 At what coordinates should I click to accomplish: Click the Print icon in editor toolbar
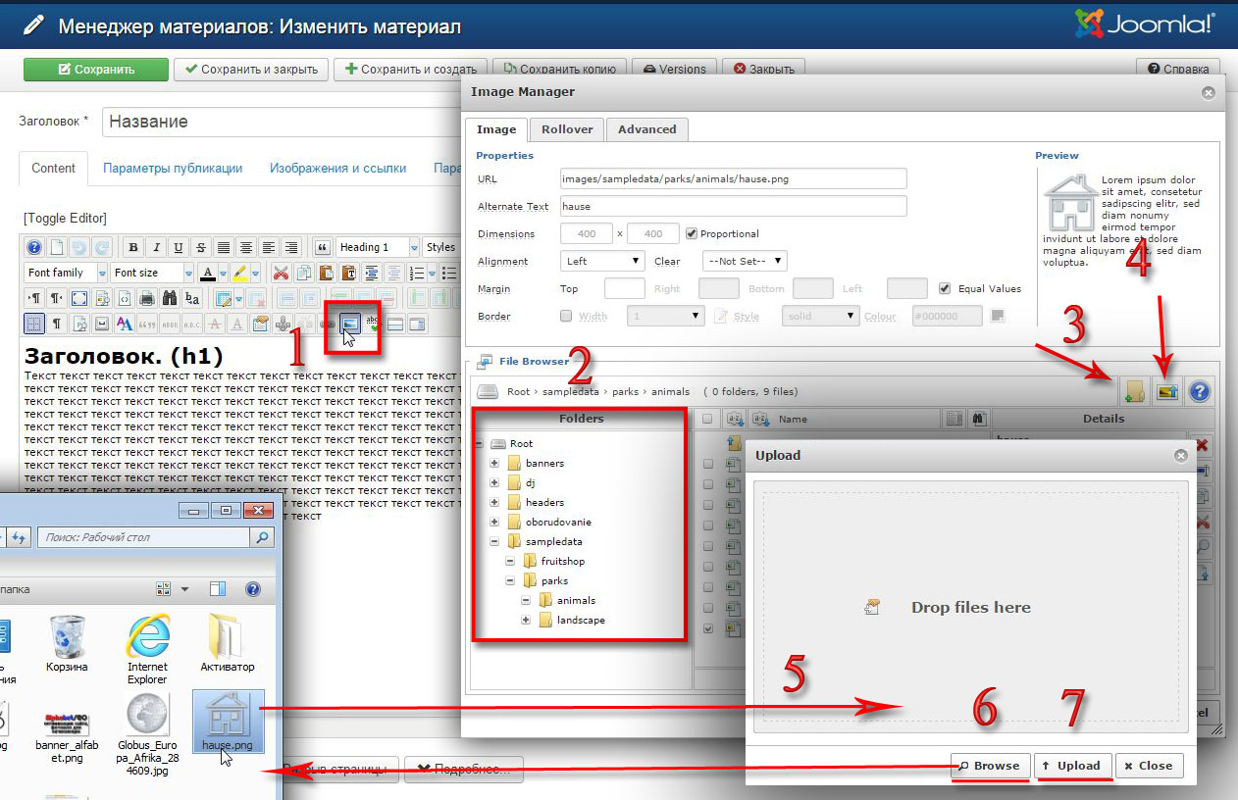point(146,298)
